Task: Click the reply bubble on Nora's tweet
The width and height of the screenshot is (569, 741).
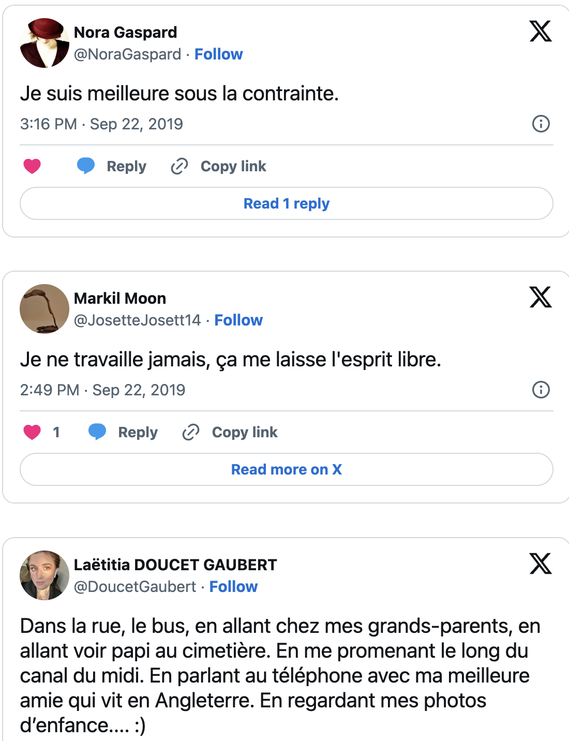Action: click(x=86, y=166)
